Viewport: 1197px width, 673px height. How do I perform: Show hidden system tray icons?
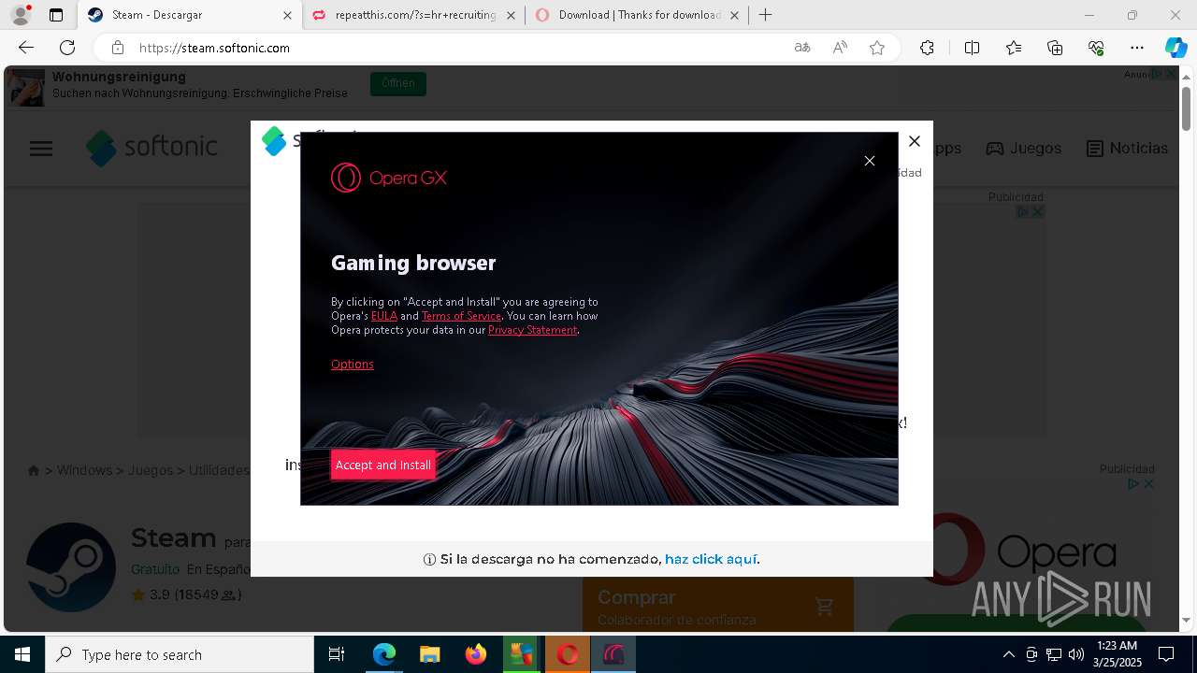pyautogui.click(x=1009, y=654)
